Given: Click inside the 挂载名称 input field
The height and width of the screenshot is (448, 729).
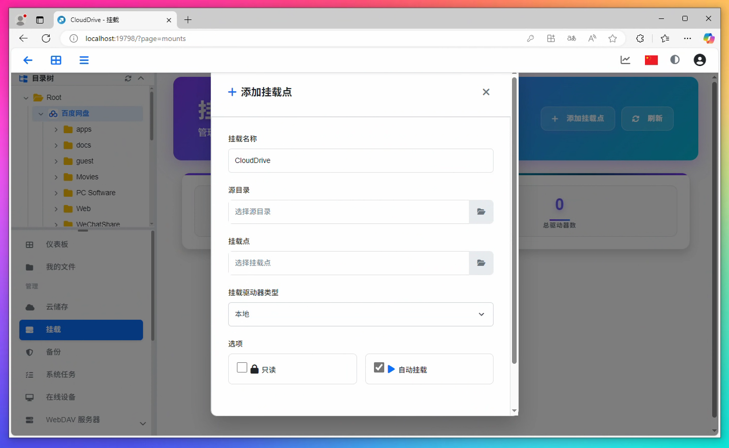Looking at the screenshot, I should point(360,161).
